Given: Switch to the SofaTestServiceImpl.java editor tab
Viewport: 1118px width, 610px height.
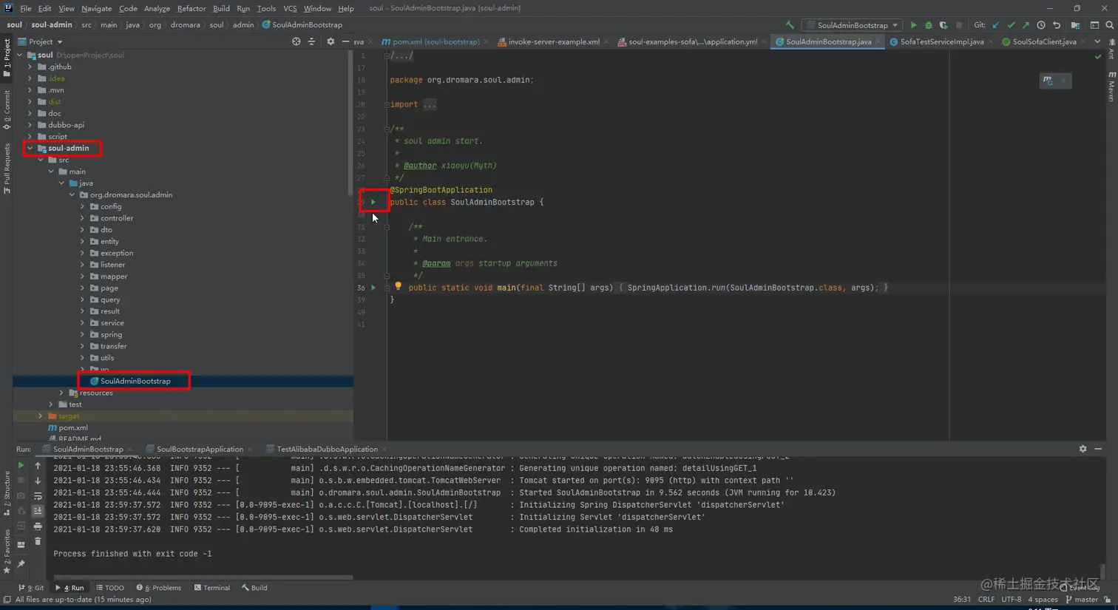Looking at the screenshot, I should tap(941, 41).
